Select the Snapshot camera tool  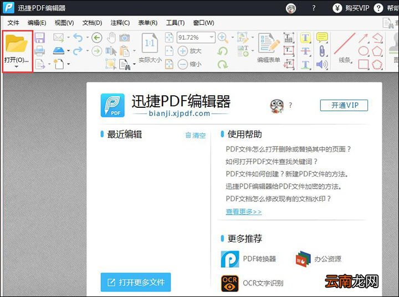[125, 38]
